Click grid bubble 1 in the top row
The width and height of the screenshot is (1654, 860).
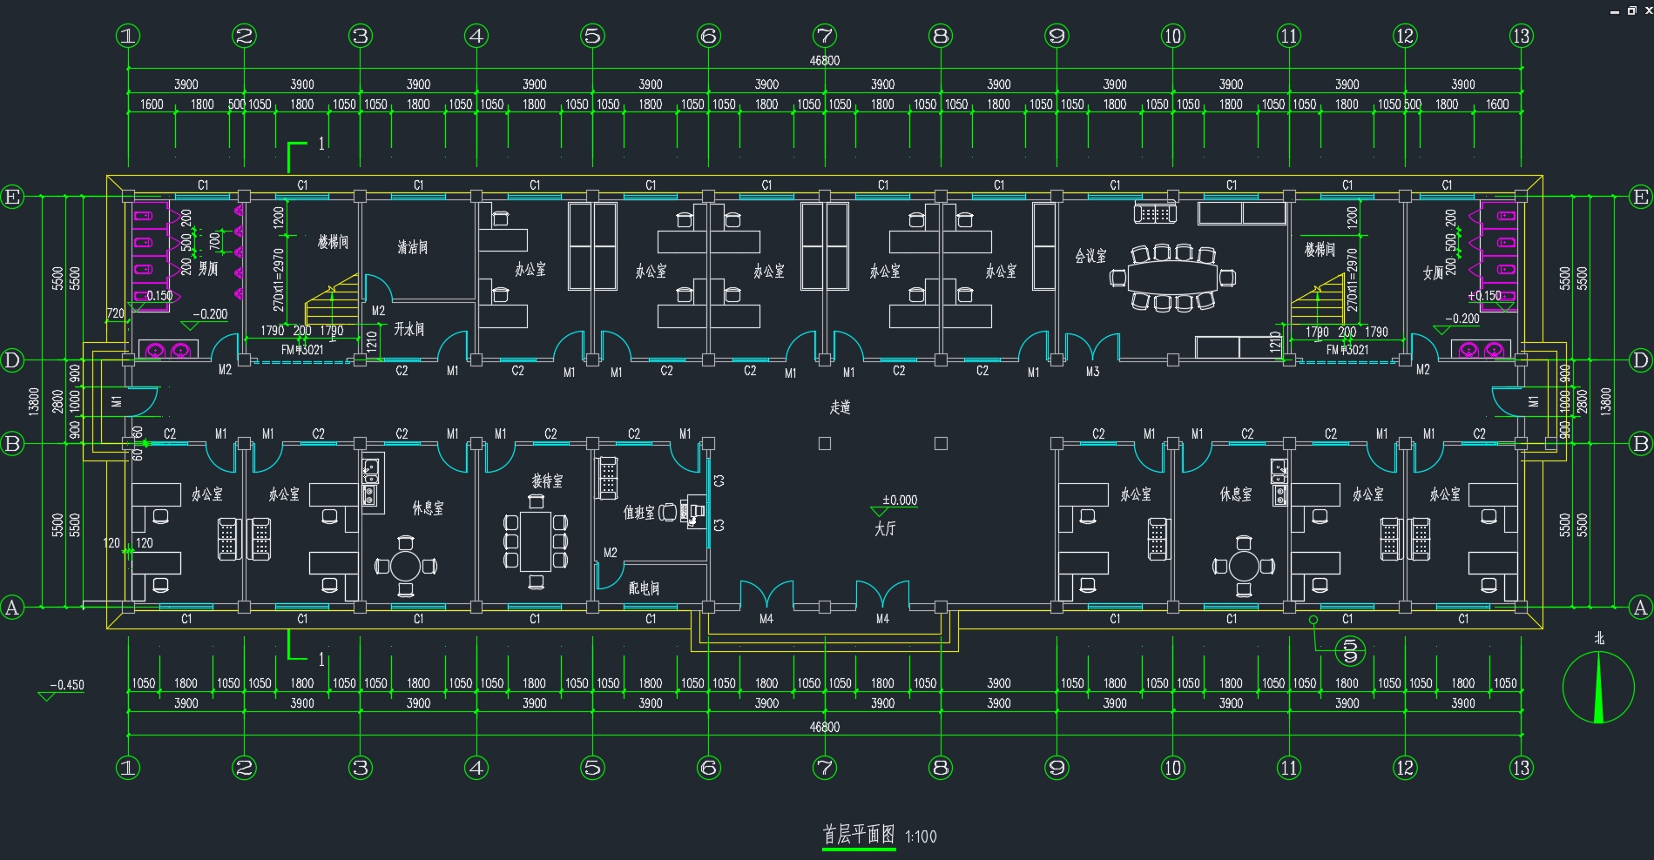coord(128,36)
